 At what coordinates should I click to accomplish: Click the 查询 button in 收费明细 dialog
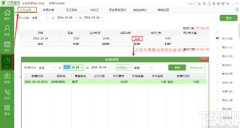coord(177,67)
